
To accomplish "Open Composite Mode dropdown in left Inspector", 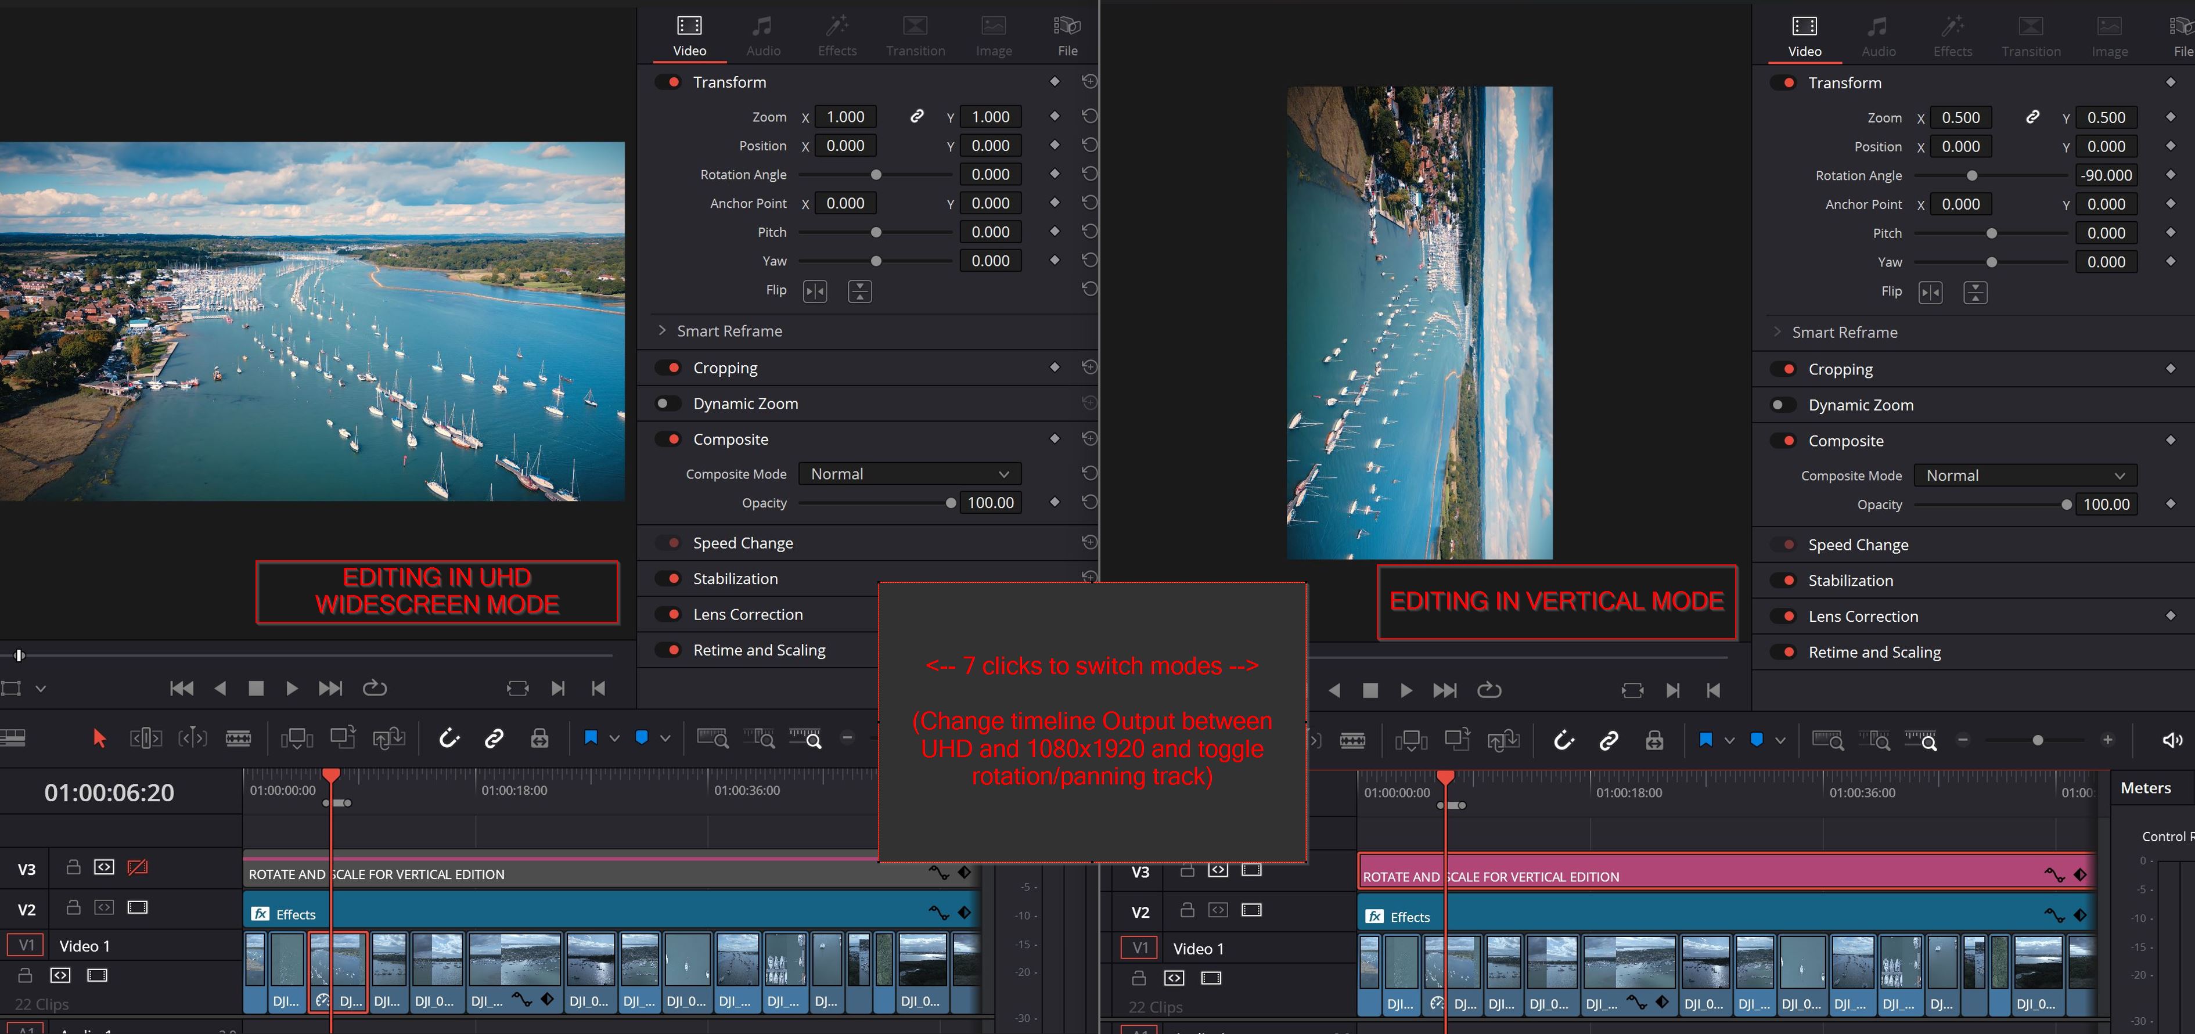I will pos(910,474).
